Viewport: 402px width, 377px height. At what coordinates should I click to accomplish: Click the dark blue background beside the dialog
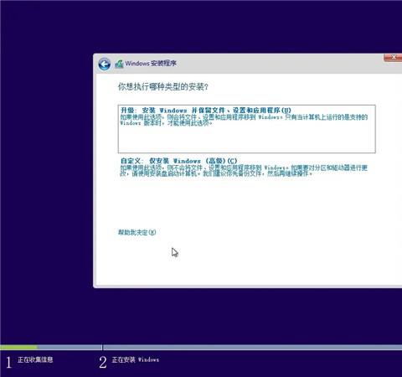(46, 168)
